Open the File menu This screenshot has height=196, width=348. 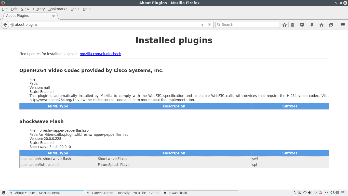point(5,9)
